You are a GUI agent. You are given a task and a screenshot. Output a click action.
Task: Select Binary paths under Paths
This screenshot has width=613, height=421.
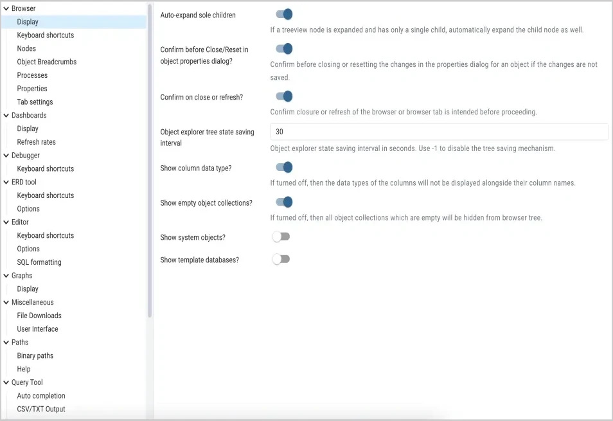(35, 355)
